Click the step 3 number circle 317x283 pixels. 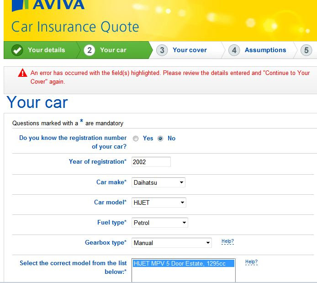[162, 50]
